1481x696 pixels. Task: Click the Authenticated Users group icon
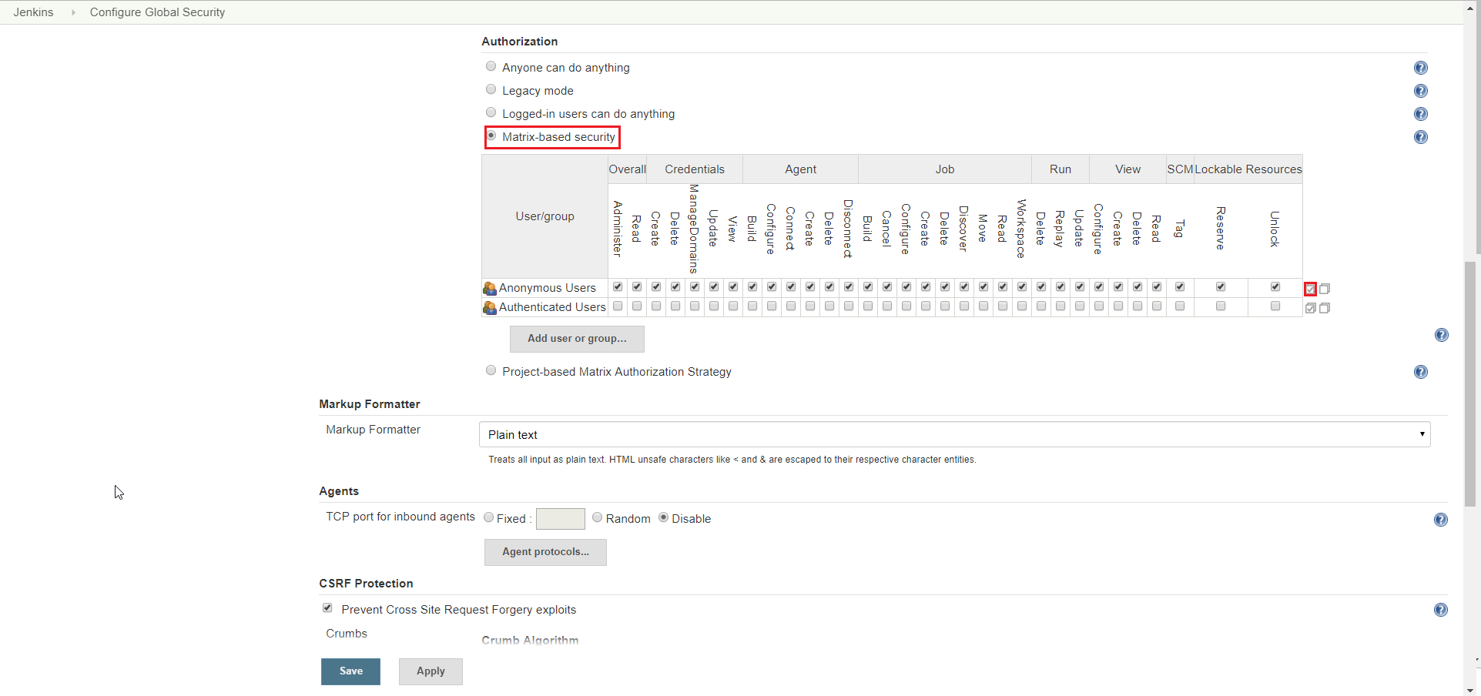[490, 308]
